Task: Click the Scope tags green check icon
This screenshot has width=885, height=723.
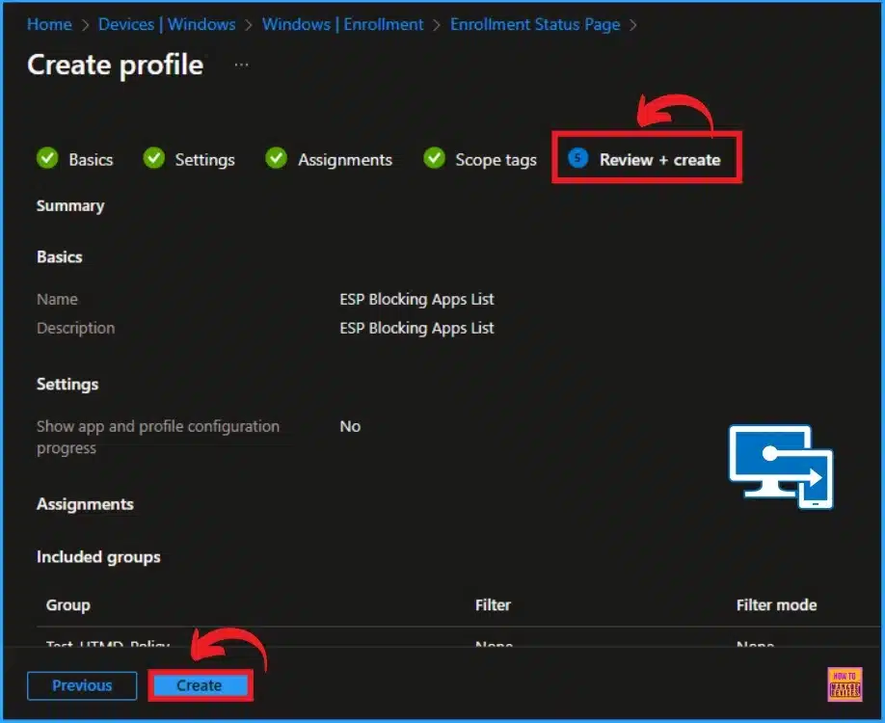Action: 434,158
